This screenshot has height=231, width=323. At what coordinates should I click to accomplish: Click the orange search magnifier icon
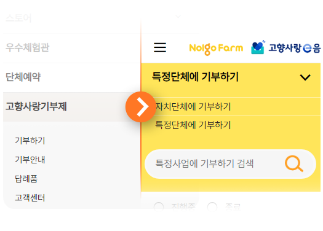(x=294, y=164)
